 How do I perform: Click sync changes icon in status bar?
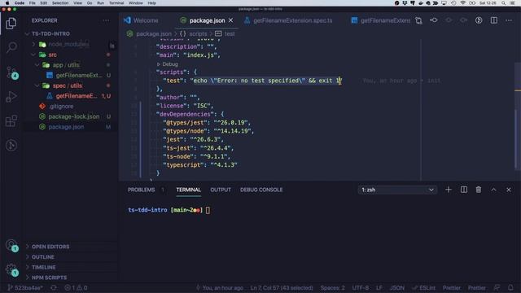[54, 287]
